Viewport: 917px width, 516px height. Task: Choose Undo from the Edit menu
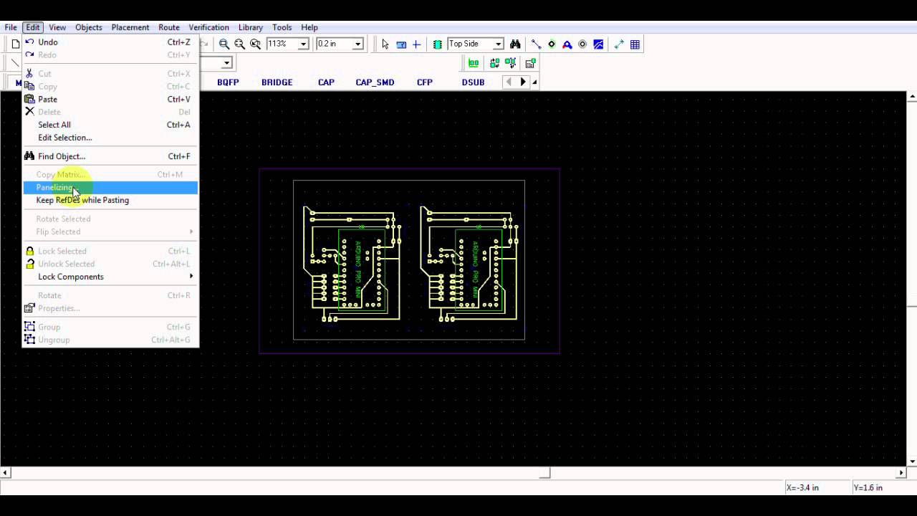tap(110, 42)
